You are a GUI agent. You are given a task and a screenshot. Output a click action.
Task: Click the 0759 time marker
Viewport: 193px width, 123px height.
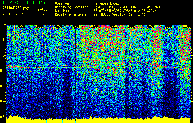tap(168, 26)
